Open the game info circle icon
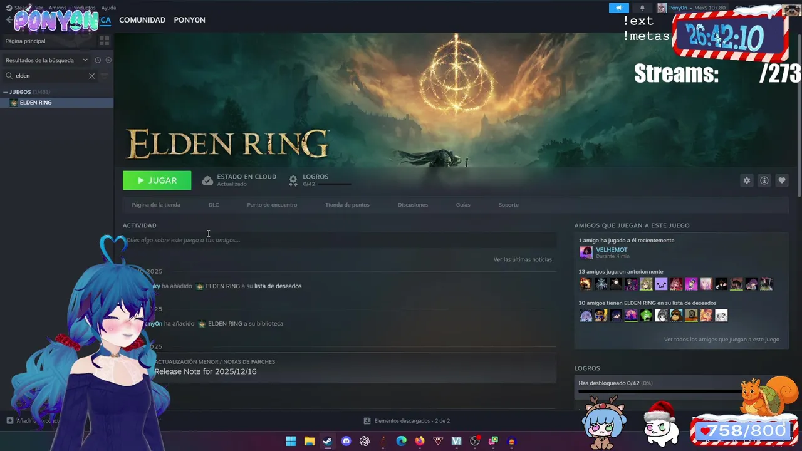Image resolution: width=802 pixels, height=451 pixels. click(x=764, y=180)
